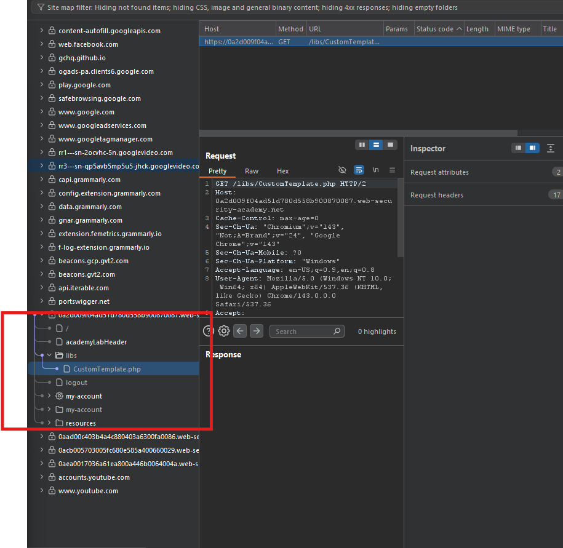Select the my-account folder tree item
563x548 pixels.
coord(84,410)
